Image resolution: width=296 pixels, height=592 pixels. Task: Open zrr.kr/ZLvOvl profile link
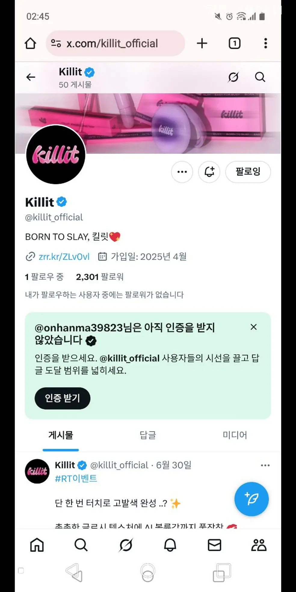coord(64,257)
